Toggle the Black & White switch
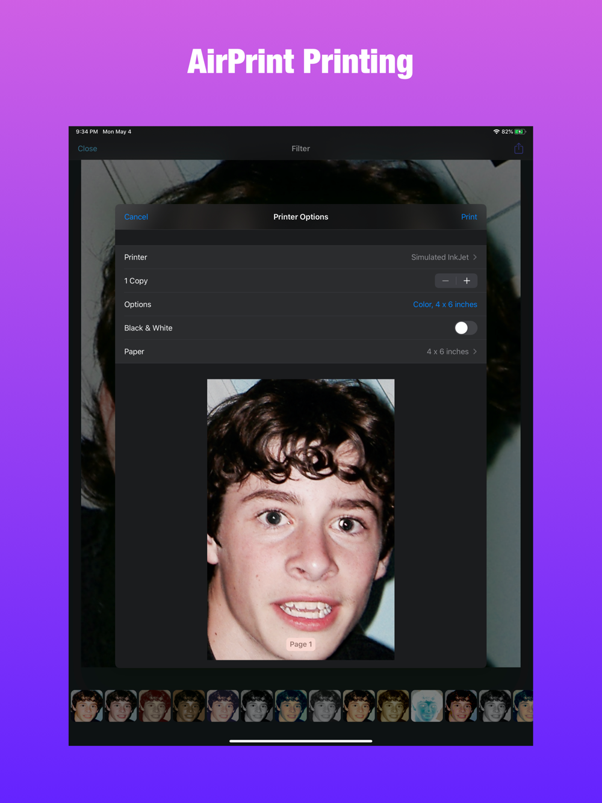 pos(465,328)
